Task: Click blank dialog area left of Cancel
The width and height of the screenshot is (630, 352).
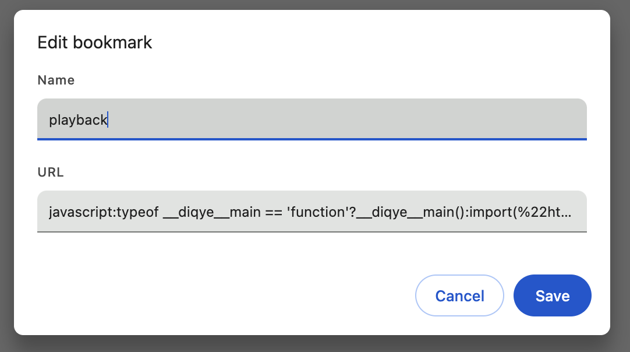Action: coord(233,295)
